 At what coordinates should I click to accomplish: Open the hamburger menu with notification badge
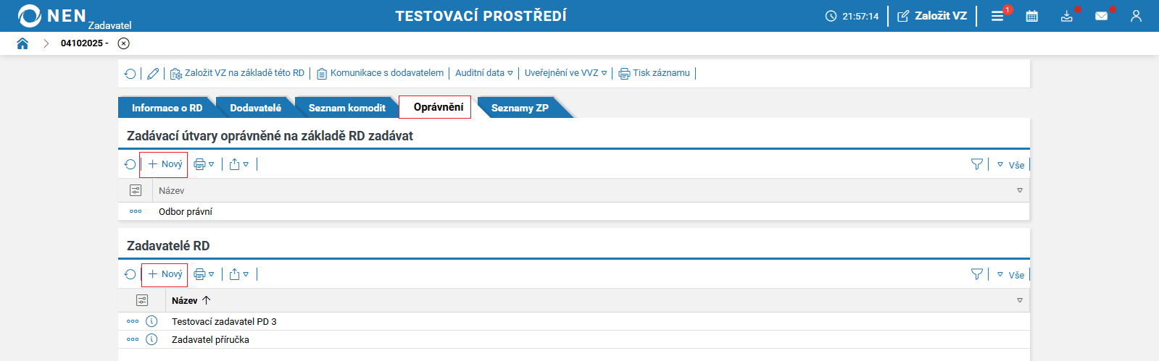(998, 16)
